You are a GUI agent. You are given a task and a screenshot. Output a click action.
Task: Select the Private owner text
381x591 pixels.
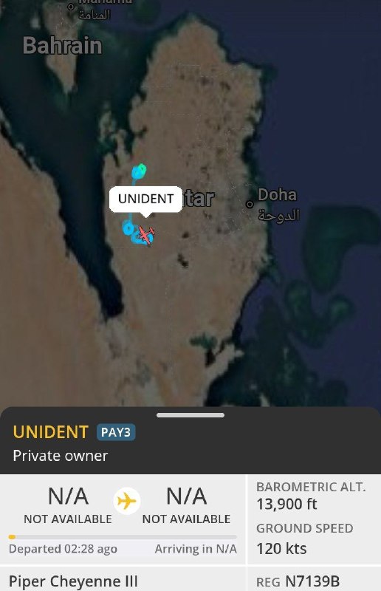click(x=61, y=456)
